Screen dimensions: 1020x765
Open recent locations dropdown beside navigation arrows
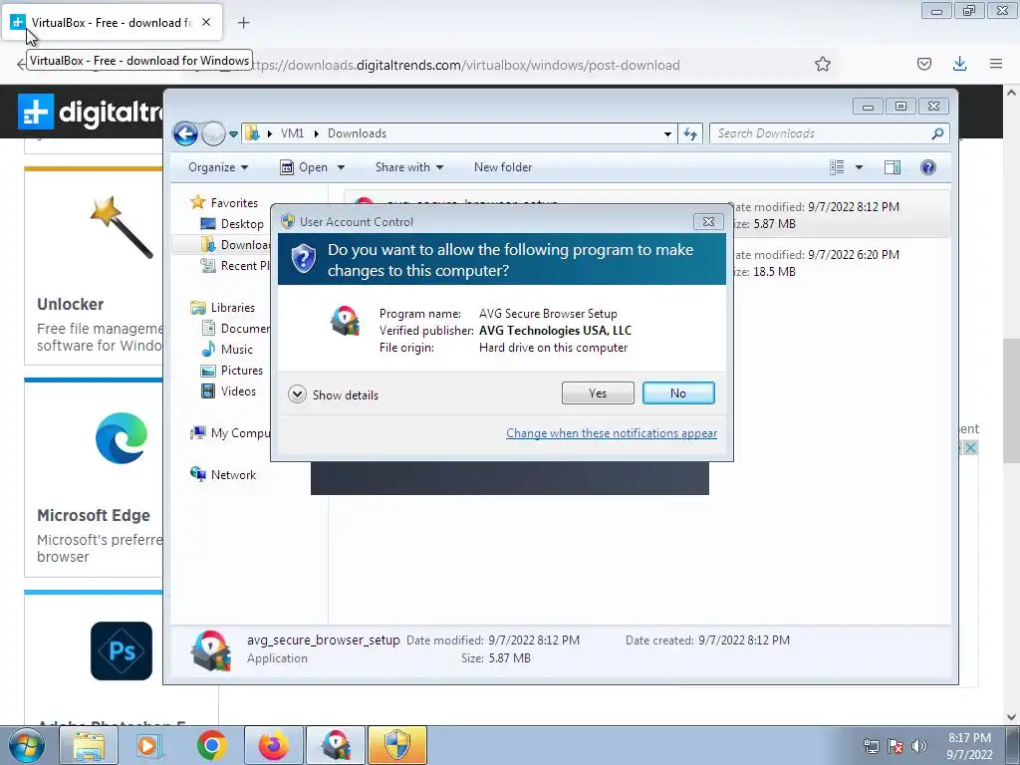(x=233, y=134)
